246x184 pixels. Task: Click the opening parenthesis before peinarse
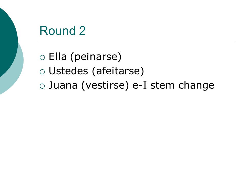coord(72,57)
